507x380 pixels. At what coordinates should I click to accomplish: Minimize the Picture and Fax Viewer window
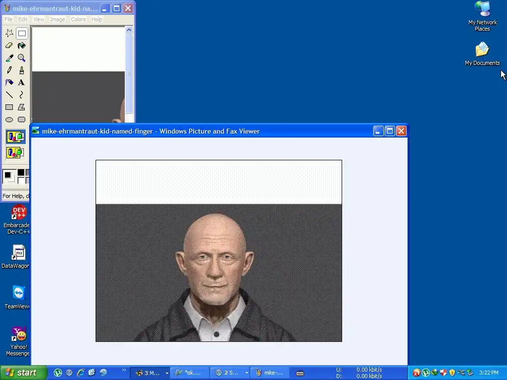tap(378, 131)
